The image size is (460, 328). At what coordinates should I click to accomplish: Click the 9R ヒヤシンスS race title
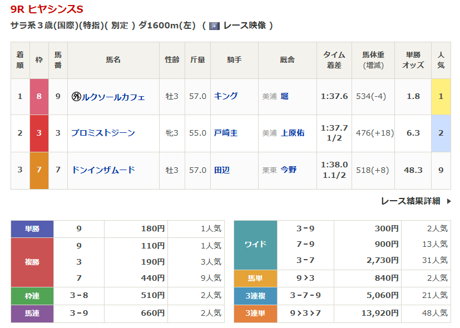[x=47, y=9]
